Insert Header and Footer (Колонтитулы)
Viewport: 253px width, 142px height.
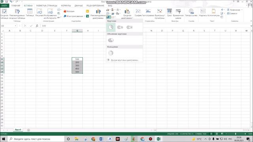point(213,13)
